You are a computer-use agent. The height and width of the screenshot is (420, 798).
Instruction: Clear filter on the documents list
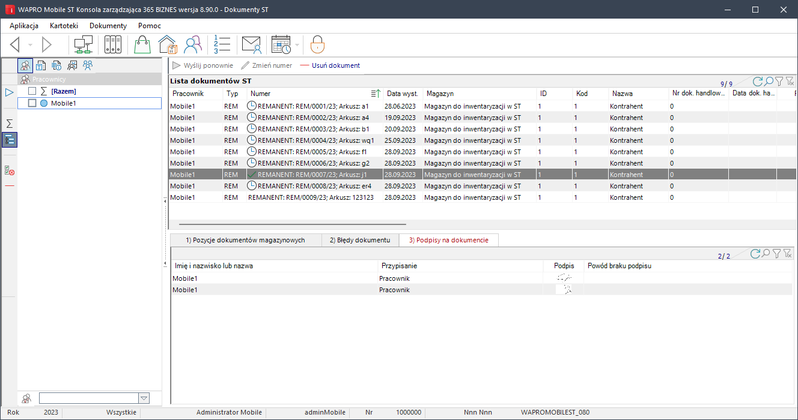790,82
